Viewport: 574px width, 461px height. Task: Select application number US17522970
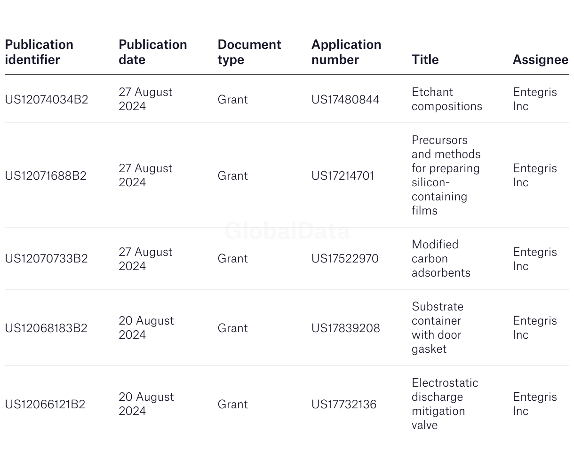pyautogui.click(x=345, y=259)
